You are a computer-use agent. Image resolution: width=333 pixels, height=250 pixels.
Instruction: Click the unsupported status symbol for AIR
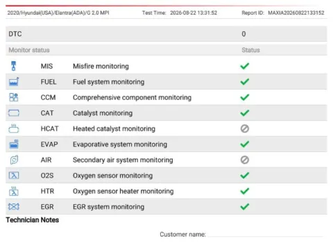tap(245, 160)
